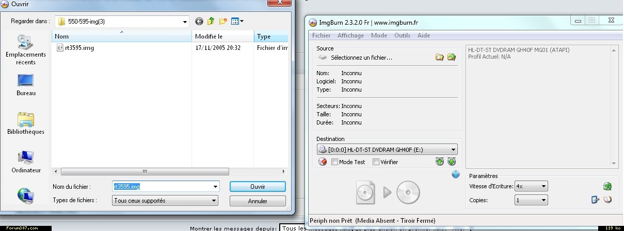624x231 pixels.
Task: Click the red eraser disc icon in Destination
Action: pyautogui.click(x=323, y=162)
